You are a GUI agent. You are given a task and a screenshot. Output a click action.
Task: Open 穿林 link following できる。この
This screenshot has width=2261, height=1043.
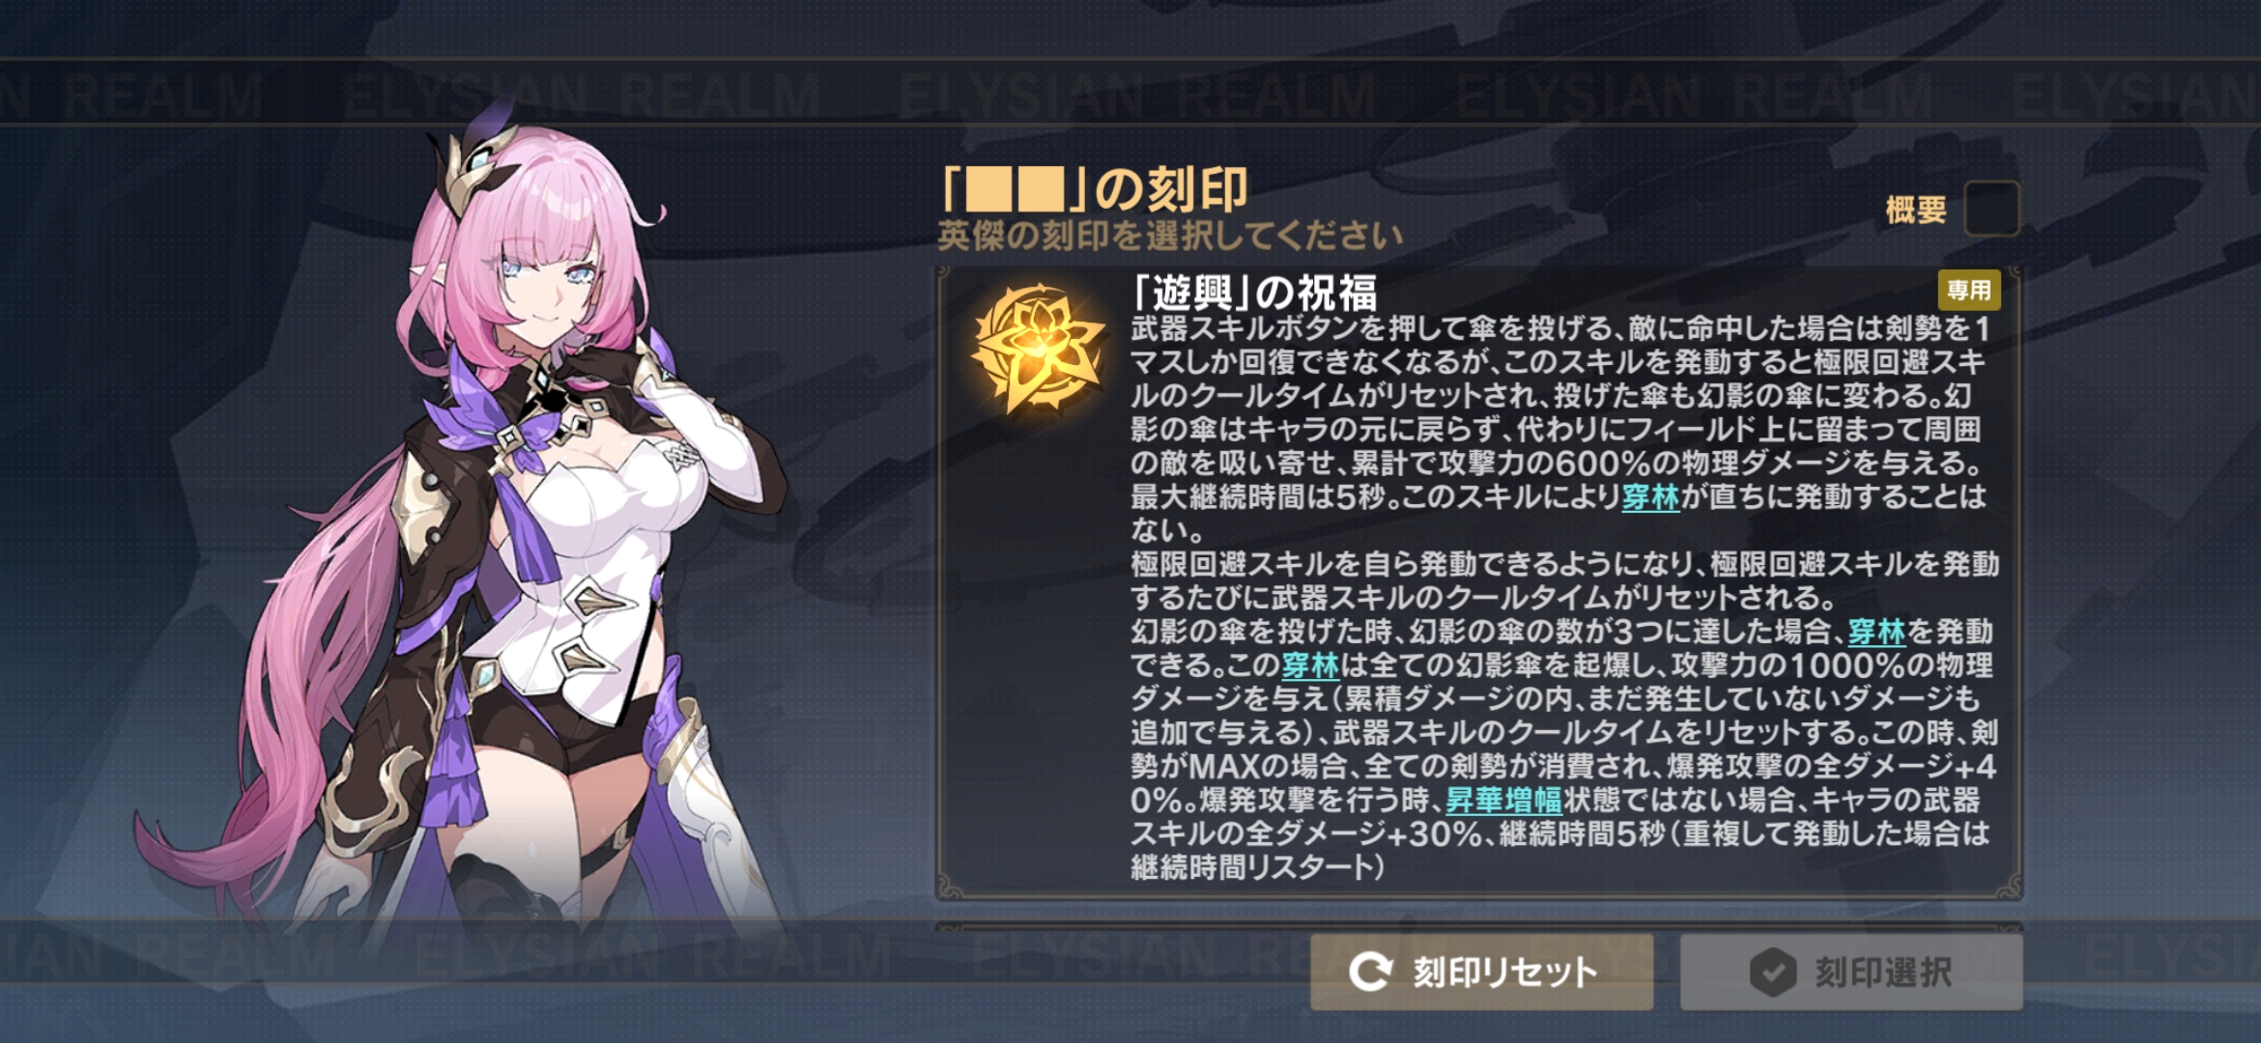click(x=1310, y=666)
